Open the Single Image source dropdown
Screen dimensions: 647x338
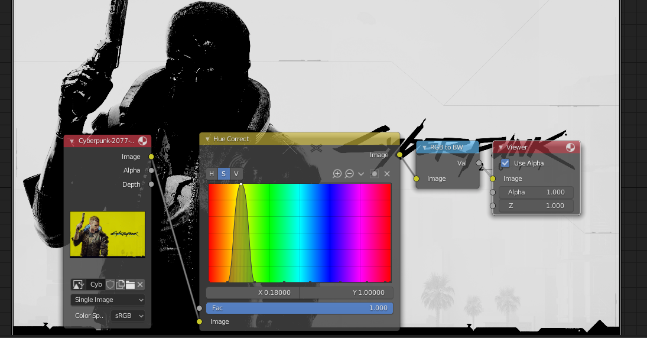coord(108,300)
